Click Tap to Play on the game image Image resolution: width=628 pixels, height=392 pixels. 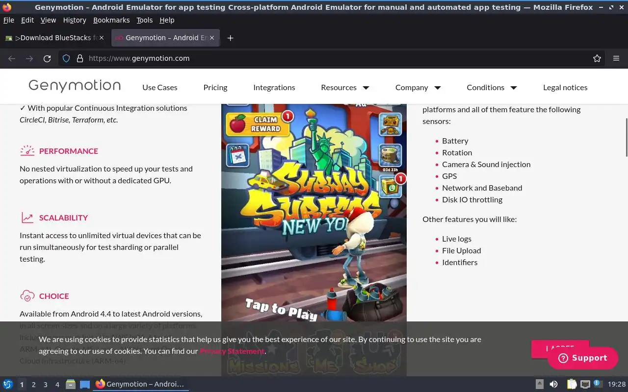(x=282, y=309)
